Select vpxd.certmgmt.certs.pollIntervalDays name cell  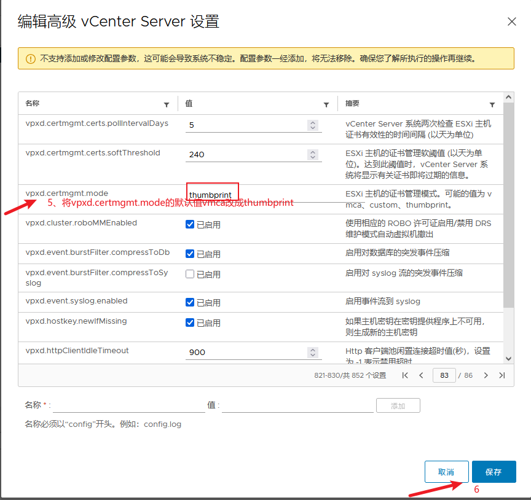coord(97,123)
